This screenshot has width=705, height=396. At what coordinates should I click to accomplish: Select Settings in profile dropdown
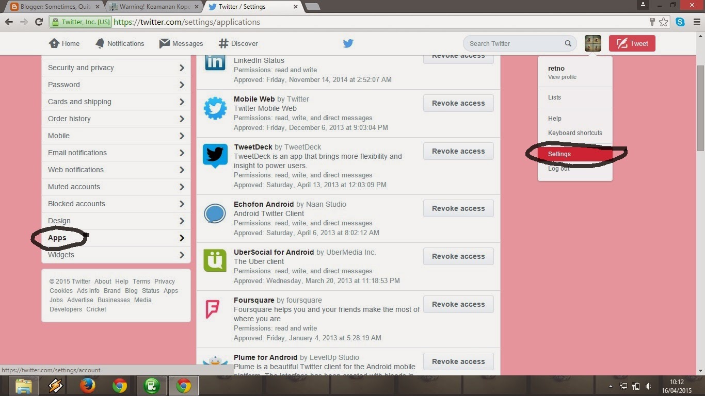pyautogui.click(x=575, y=154)
